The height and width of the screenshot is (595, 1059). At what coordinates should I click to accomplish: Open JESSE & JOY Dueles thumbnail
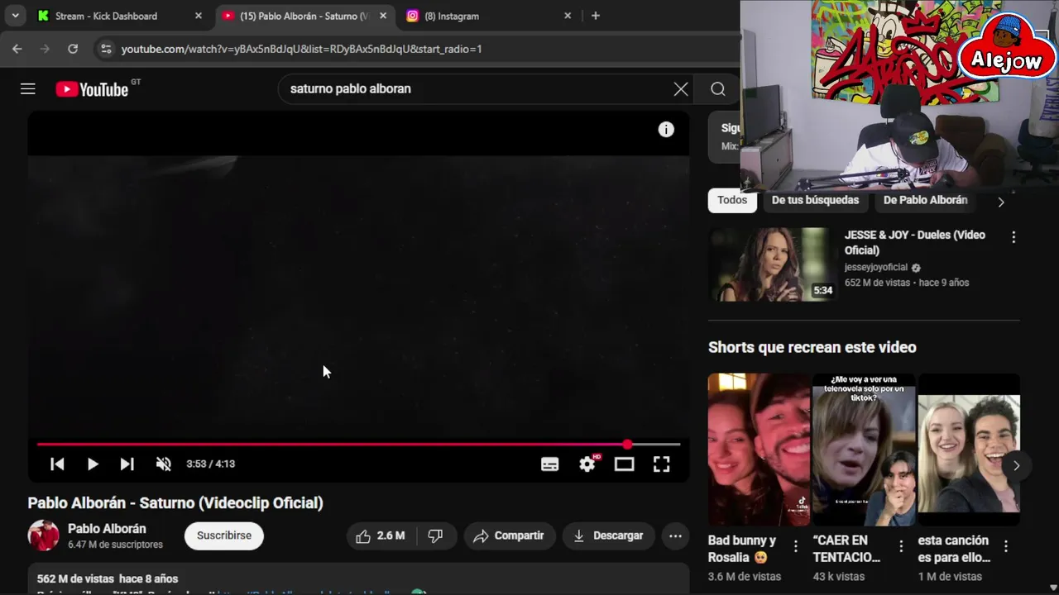[x=771, y=264]
